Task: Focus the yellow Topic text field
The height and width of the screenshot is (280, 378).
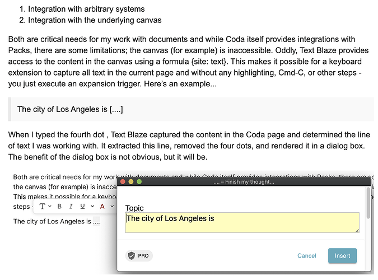Action: (x=242, y=222)
